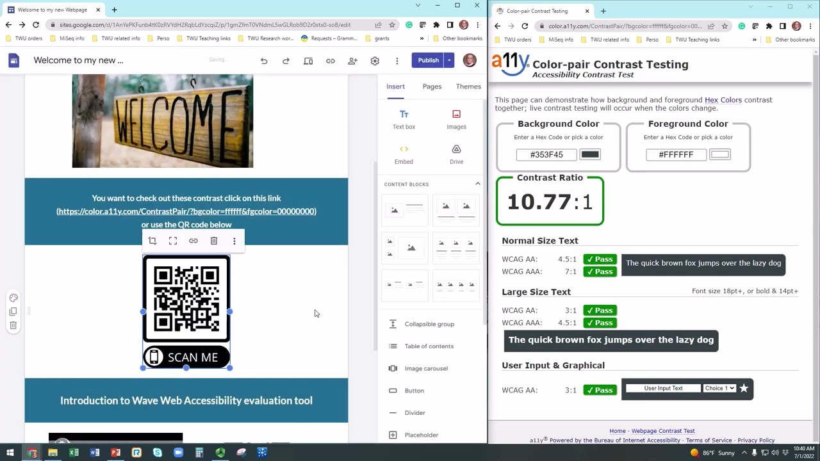Pick the white foreground color swatch
820x461 pixels.
[719, 154]
